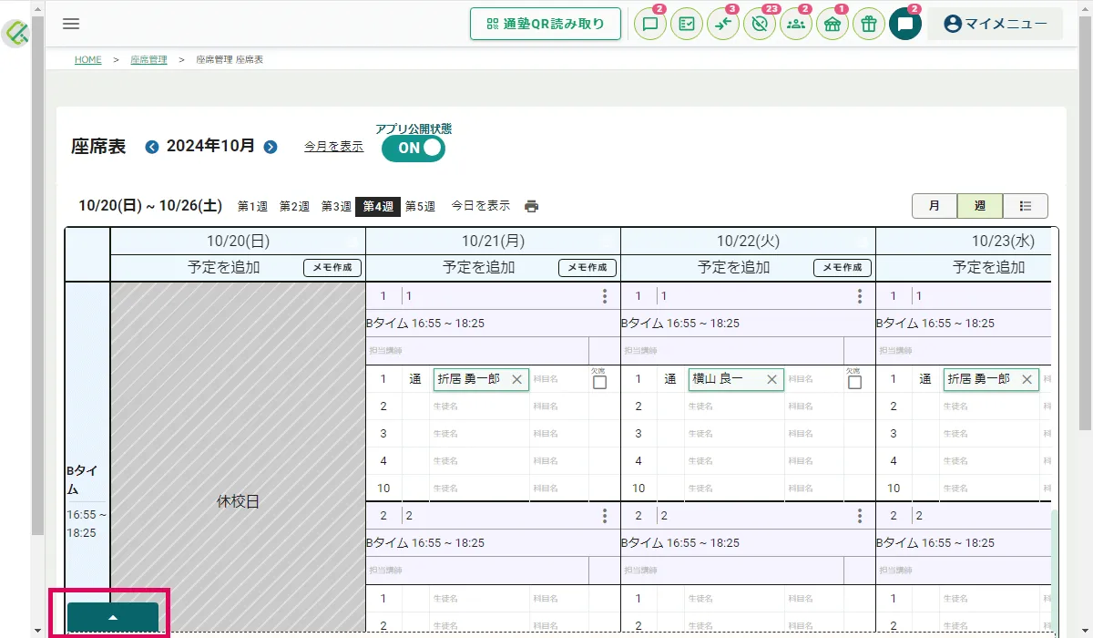This screenshot has width=1093, height=638.
Task: Go to previous month with left arrow
Action: (152, 147)
